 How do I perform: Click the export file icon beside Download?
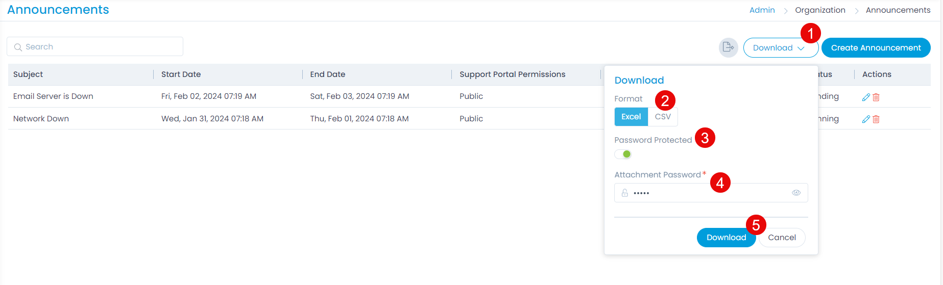pyautogui.click(x=728, y=47)
